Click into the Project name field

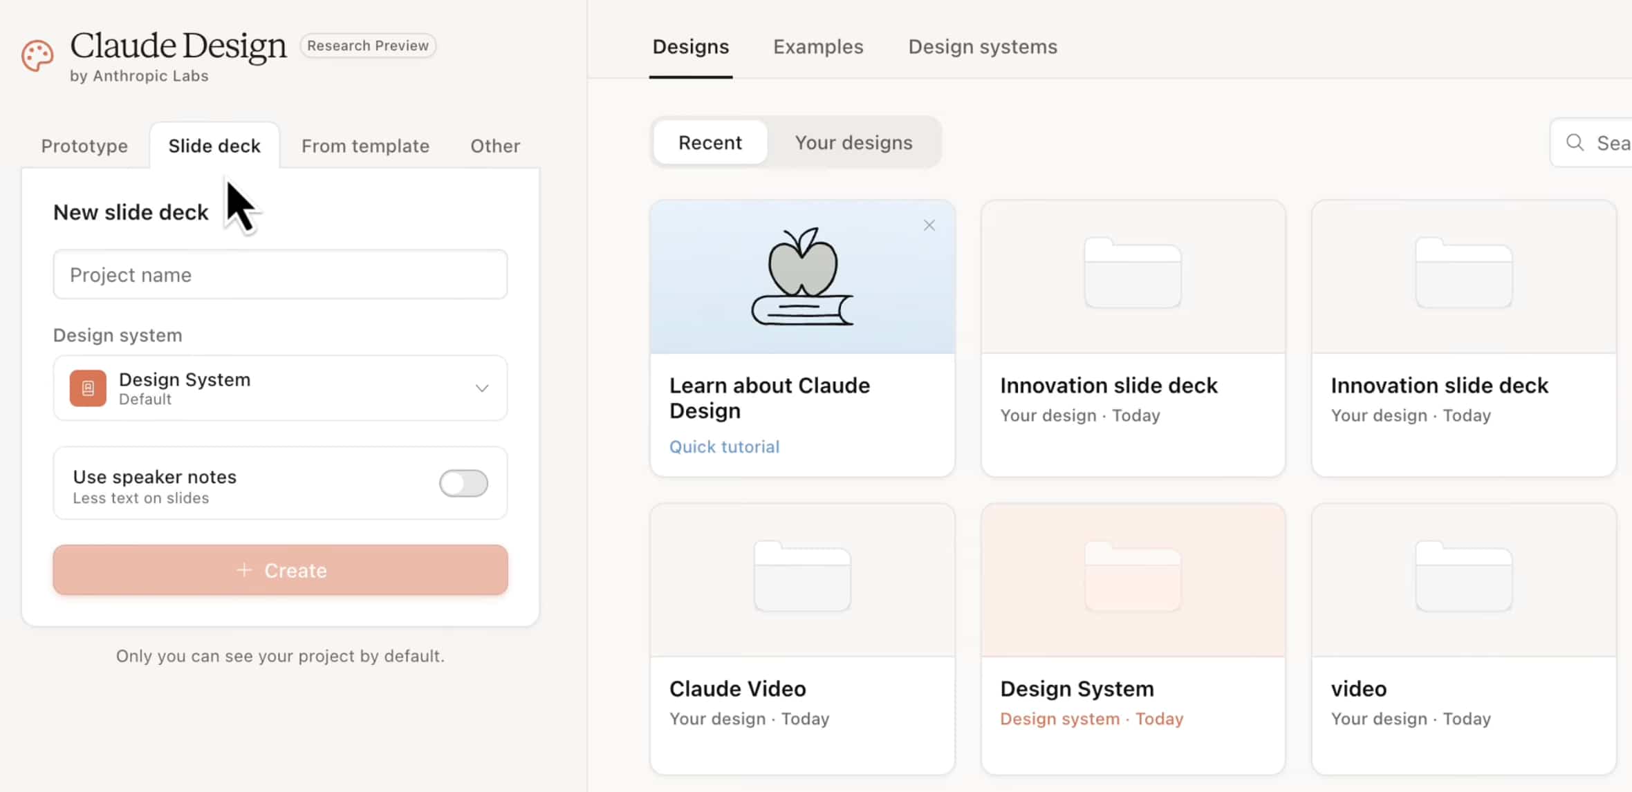[281, 274]
